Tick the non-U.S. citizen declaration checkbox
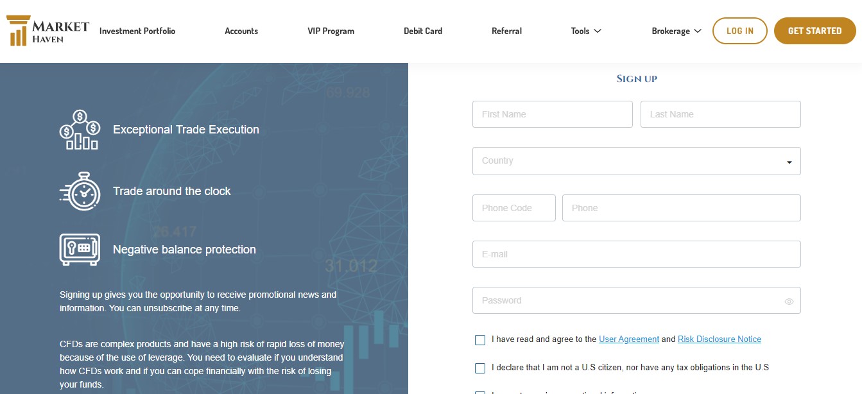This screenshot has width=862, height=394. [480, 368]
